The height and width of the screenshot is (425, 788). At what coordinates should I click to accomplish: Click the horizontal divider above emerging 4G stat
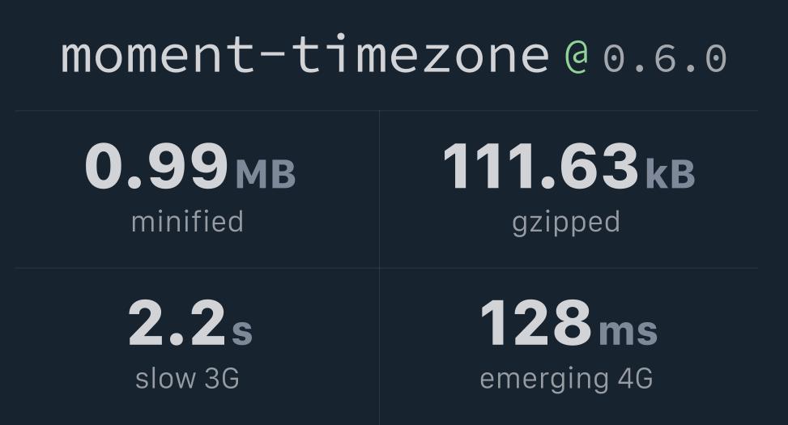(x=569, y=268)
